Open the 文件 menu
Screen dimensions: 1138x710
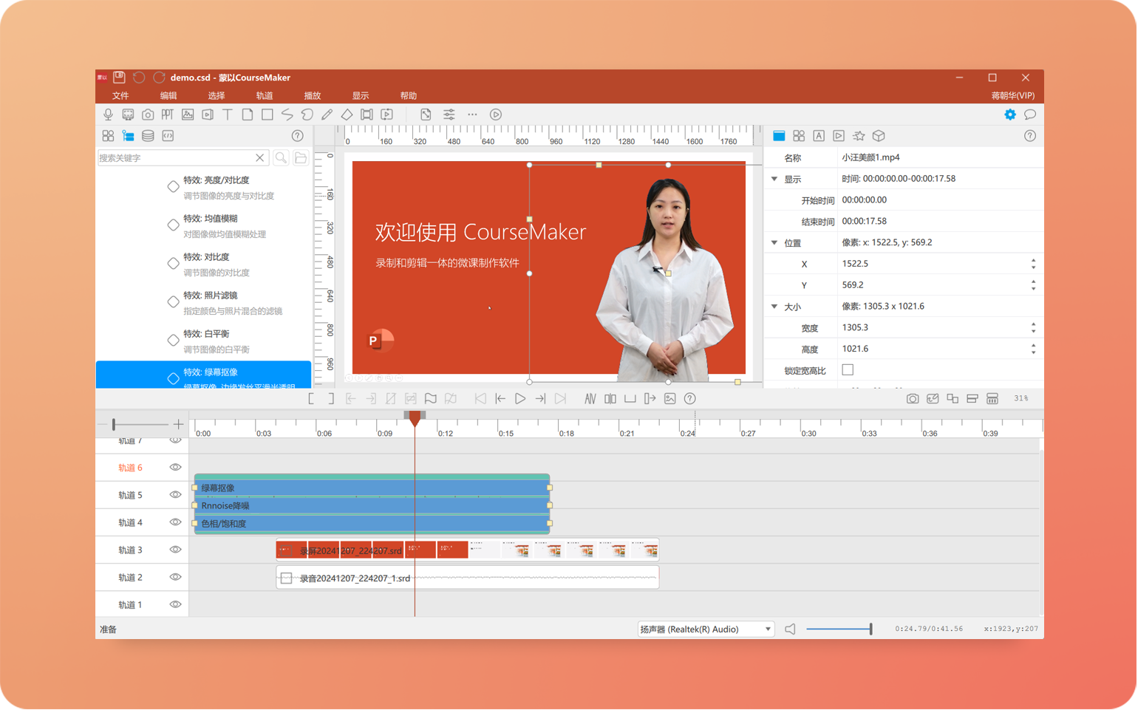120,96
